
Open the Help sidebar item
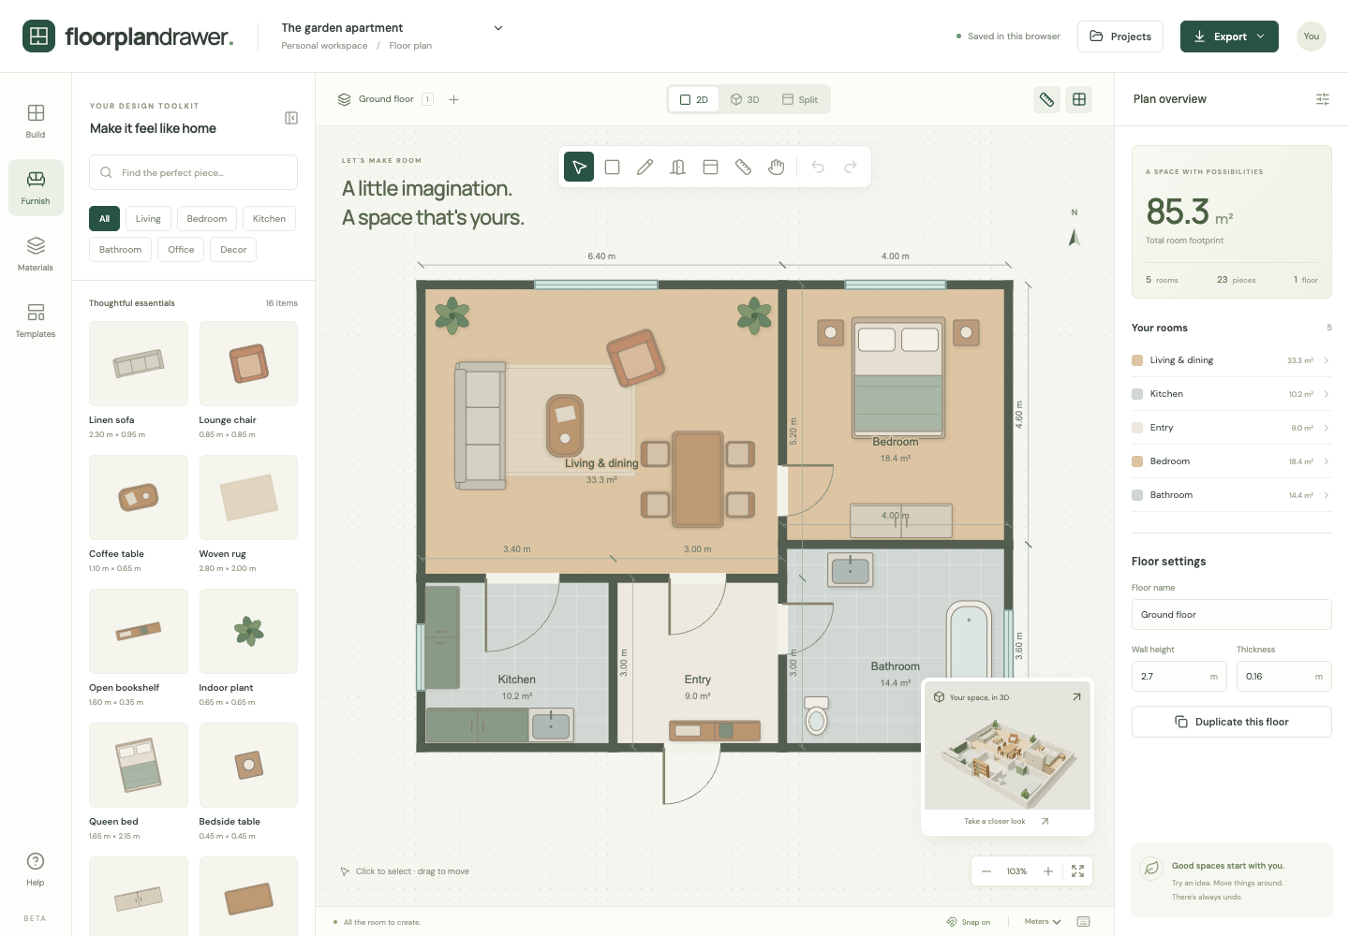click(x=36, y=870)
